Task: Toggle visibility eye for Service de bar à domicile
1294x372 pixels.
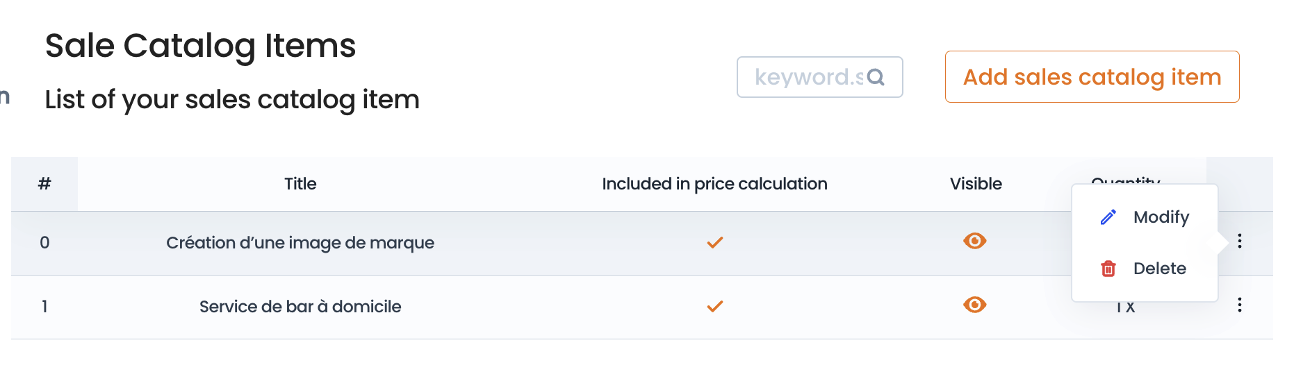Action: pos(975,305)
